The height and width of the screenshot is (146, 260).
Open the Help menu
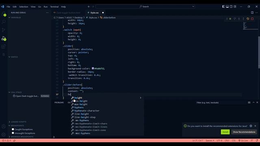pyautogui.click(x=63, y=6)
